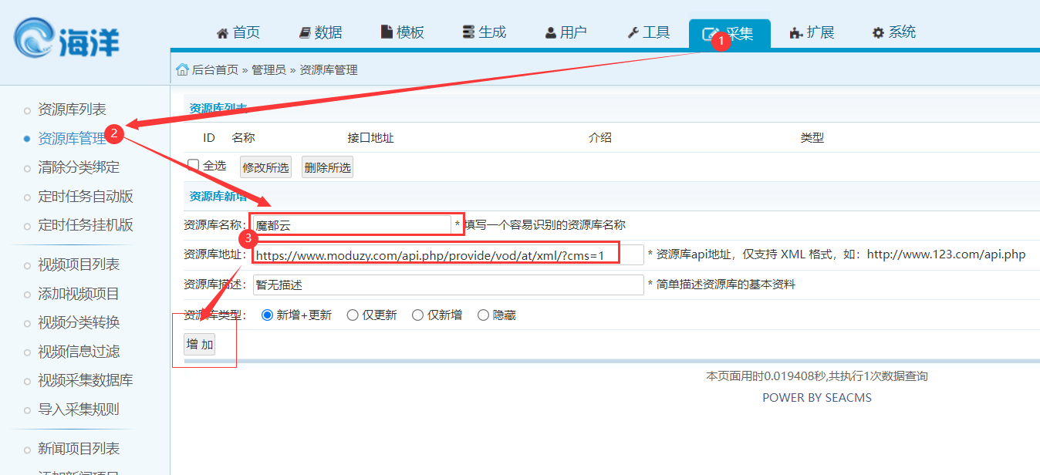Open 定时任务自动版 in the sidebar
Image resolution: width=1040 pixels, height=475 pixels.
[86, 197]
